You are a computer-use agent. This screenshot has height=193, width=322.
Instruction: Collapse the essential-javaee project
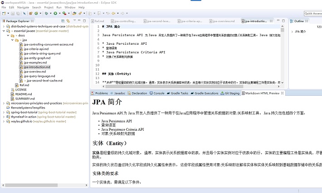4,31
